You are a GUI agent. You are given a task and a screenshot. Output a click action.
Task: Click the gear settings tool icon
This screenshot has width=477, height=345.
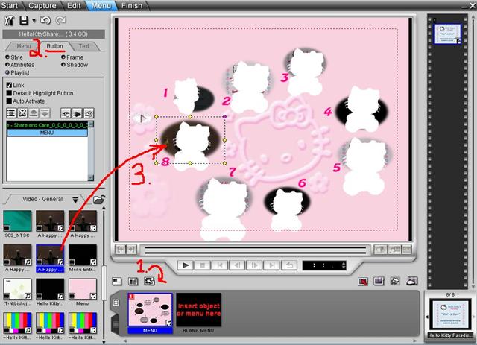click(x=395, y=281)
